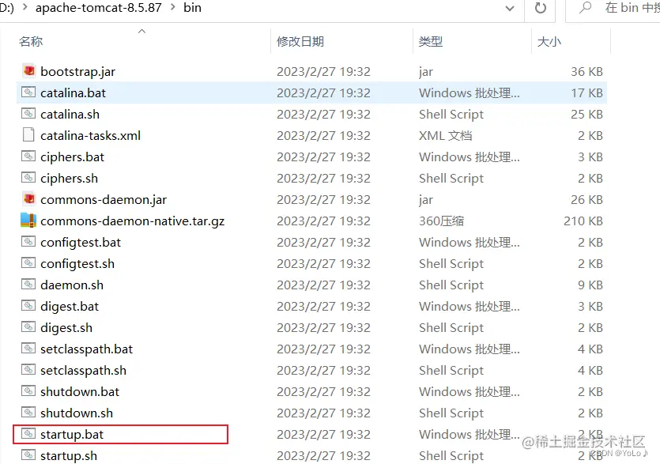The image size is (660, 464).
Task: Click the 36 KB size of bootstrap.jar
Action: point(586,72)
